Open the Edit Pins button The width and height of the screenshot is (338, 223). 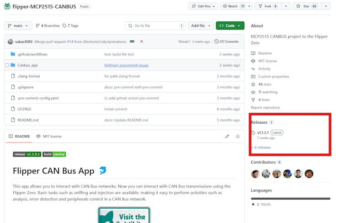pos(203,6)
